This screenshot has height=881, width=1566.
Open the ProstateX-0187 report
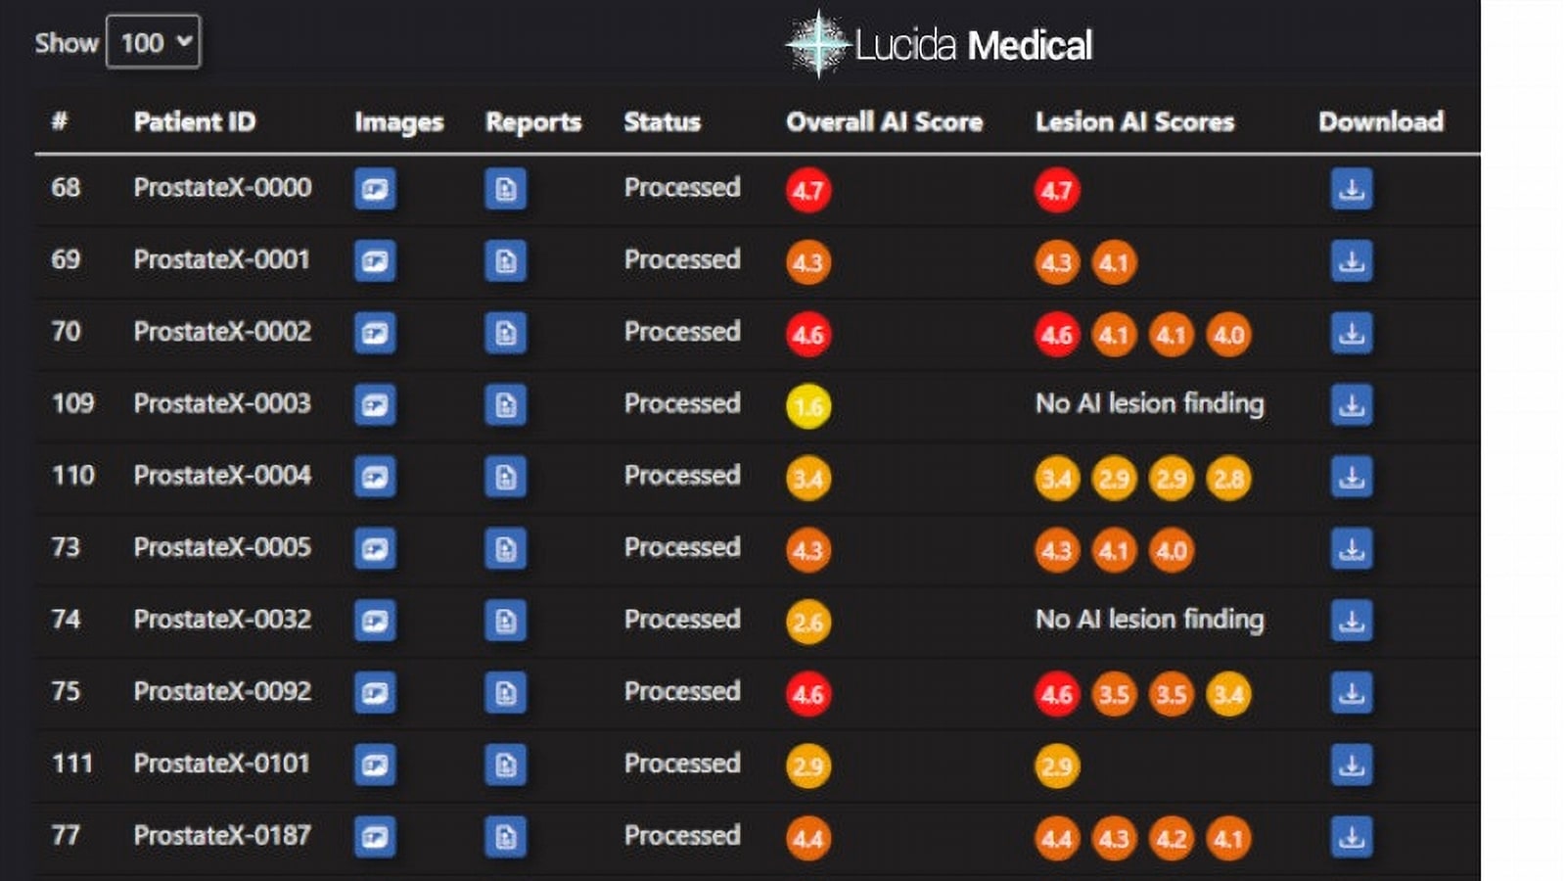pos(505,837)
